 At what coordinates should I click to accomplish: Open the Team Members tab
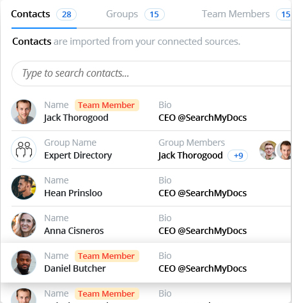click(x=236, y=14)
